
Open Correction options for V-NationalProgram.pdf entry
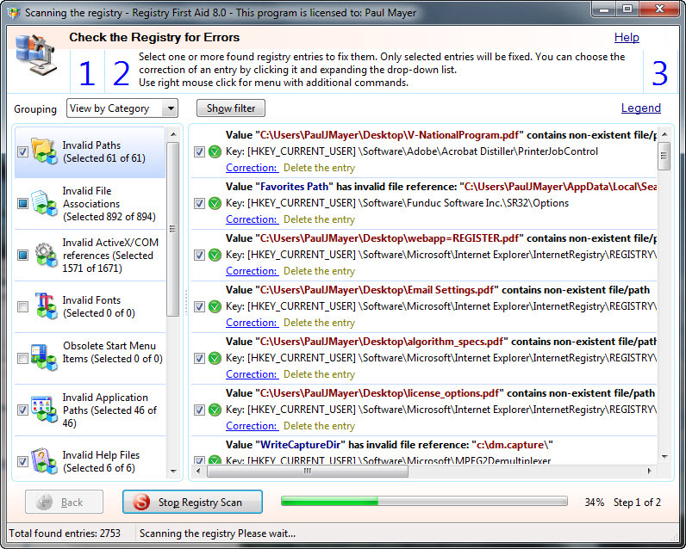click(251, 168)
